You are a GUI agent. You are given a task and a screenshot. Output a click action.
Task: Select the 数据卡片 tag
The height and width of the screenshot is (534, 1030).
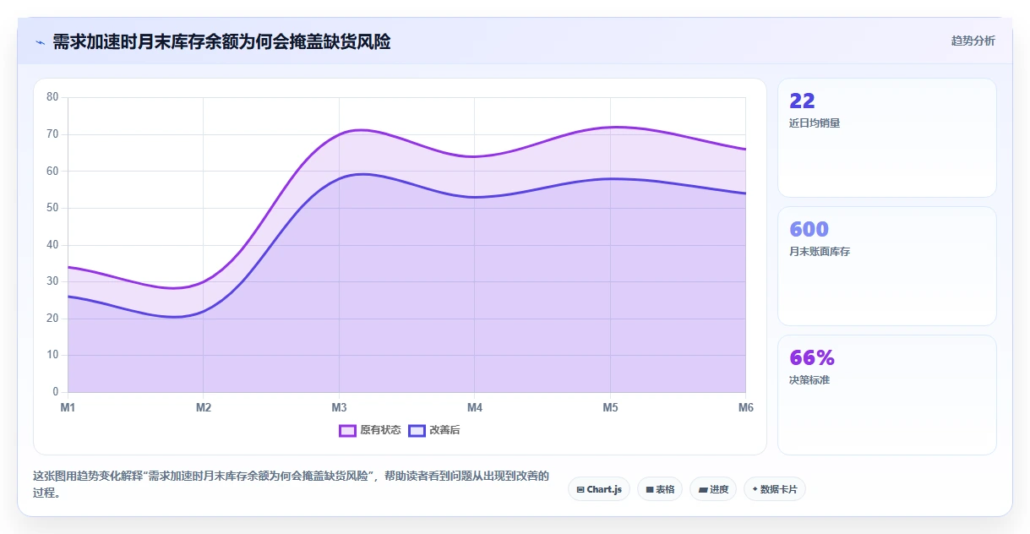click(x=775, y=489)
